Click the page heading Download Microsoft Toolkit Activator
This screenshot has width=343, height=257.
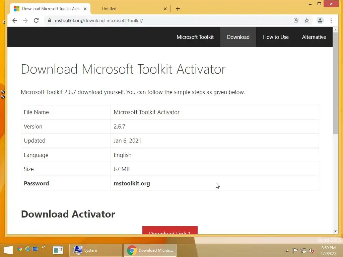(123, 69)
